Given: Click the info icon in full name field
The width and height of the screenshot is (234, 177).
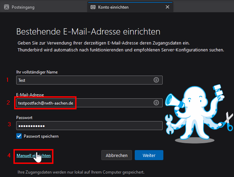Looking at the screenshot, I should [156, 80].
